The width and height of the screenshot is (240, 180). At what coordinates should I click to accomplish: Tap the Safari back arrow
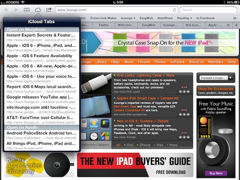tap(6, 10)
